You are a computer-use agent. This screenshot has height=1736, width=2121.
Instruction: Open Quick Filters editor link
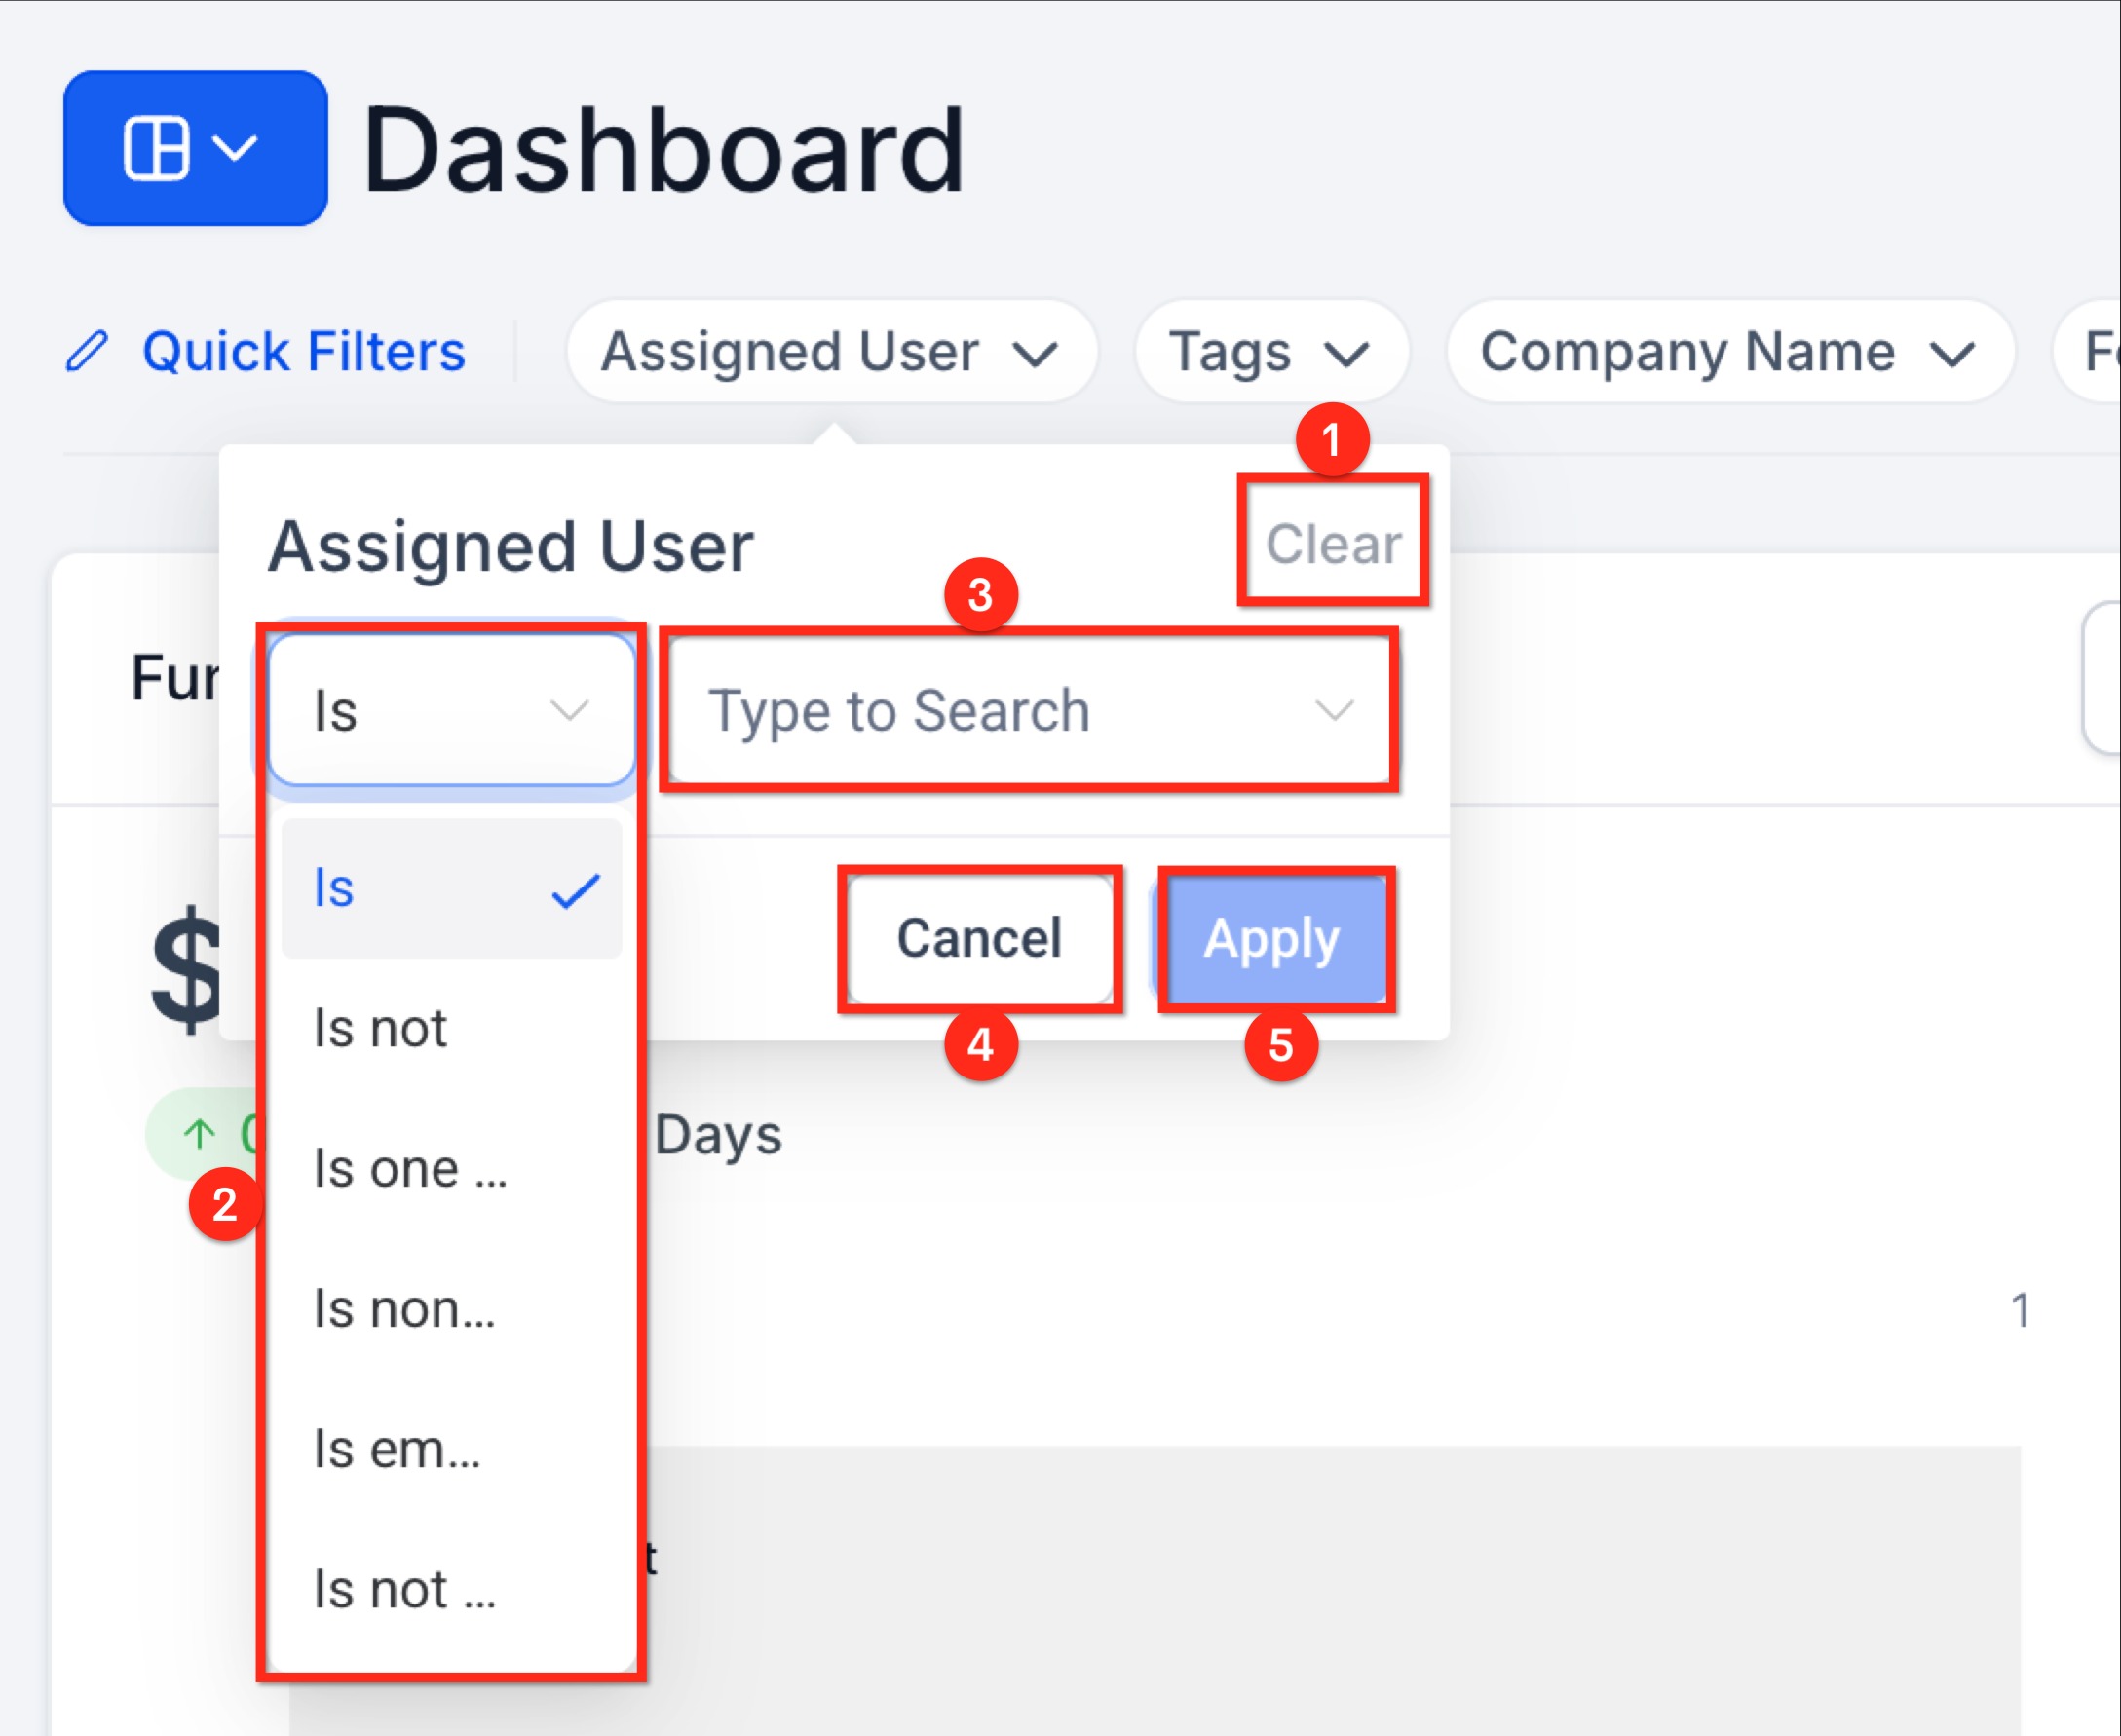303,352
